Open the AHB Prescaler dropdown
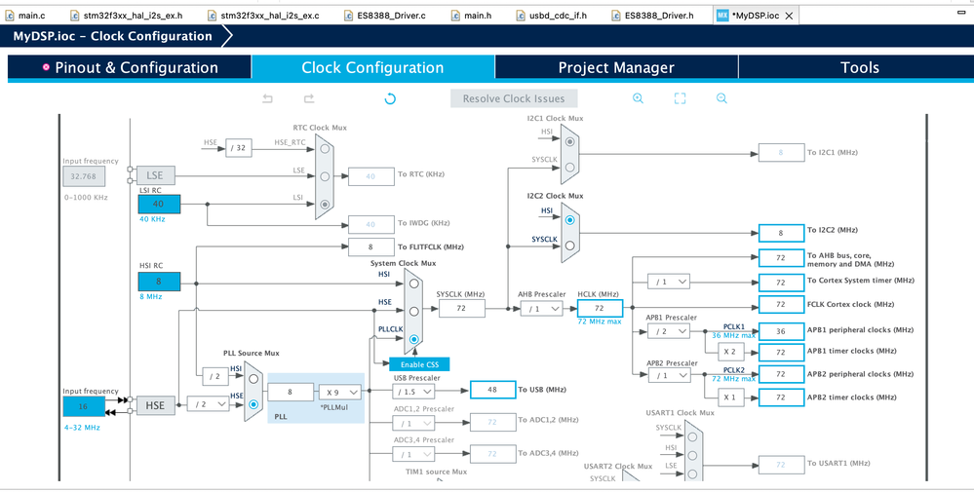 tap(541, 309)
